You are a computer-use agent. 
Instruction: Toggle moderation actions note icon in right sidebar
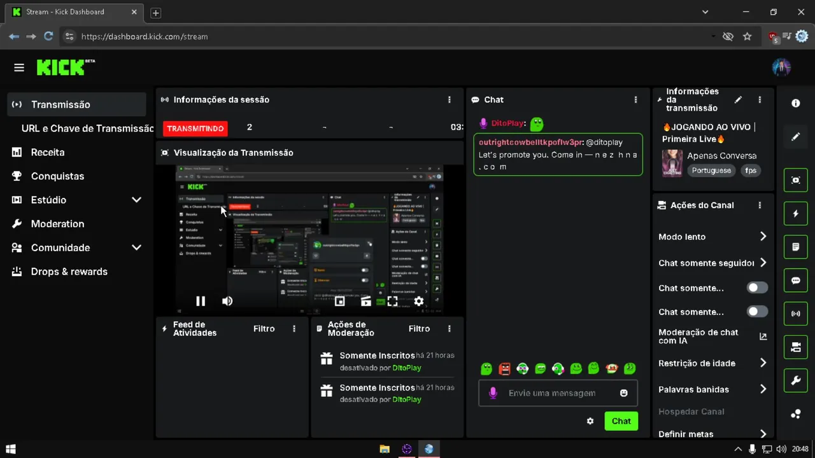coord(796,247)
